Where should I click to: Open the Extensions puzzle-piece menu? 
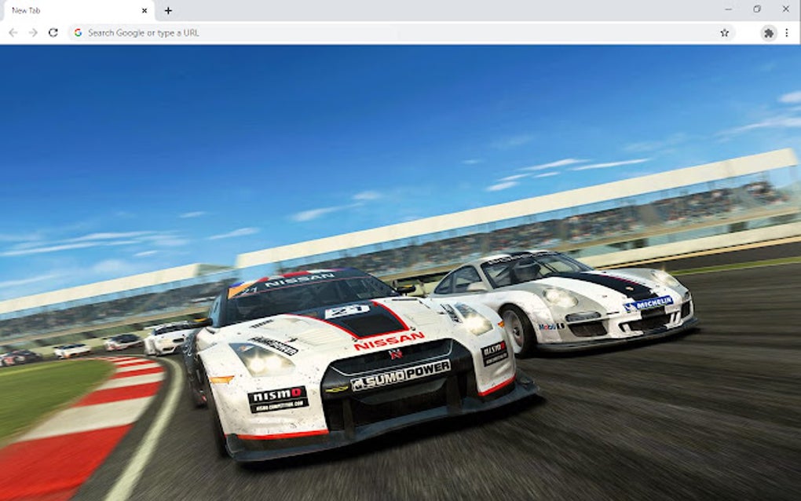[x=766, y=32]
